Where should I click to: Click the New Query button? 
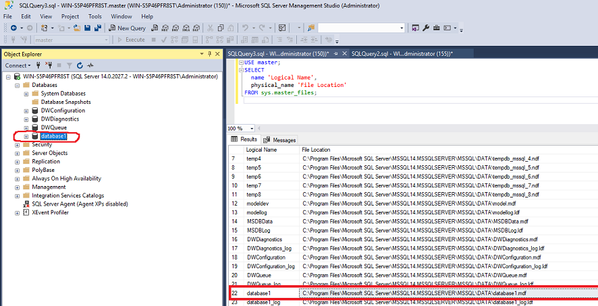coord(127,28)
